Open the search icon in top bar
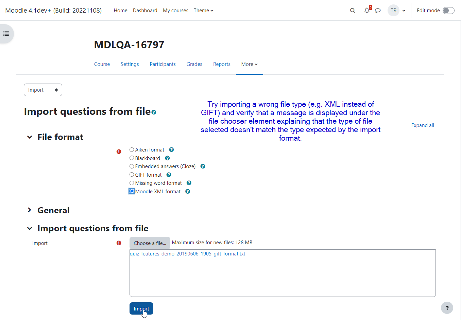 [x=353, y=11]
